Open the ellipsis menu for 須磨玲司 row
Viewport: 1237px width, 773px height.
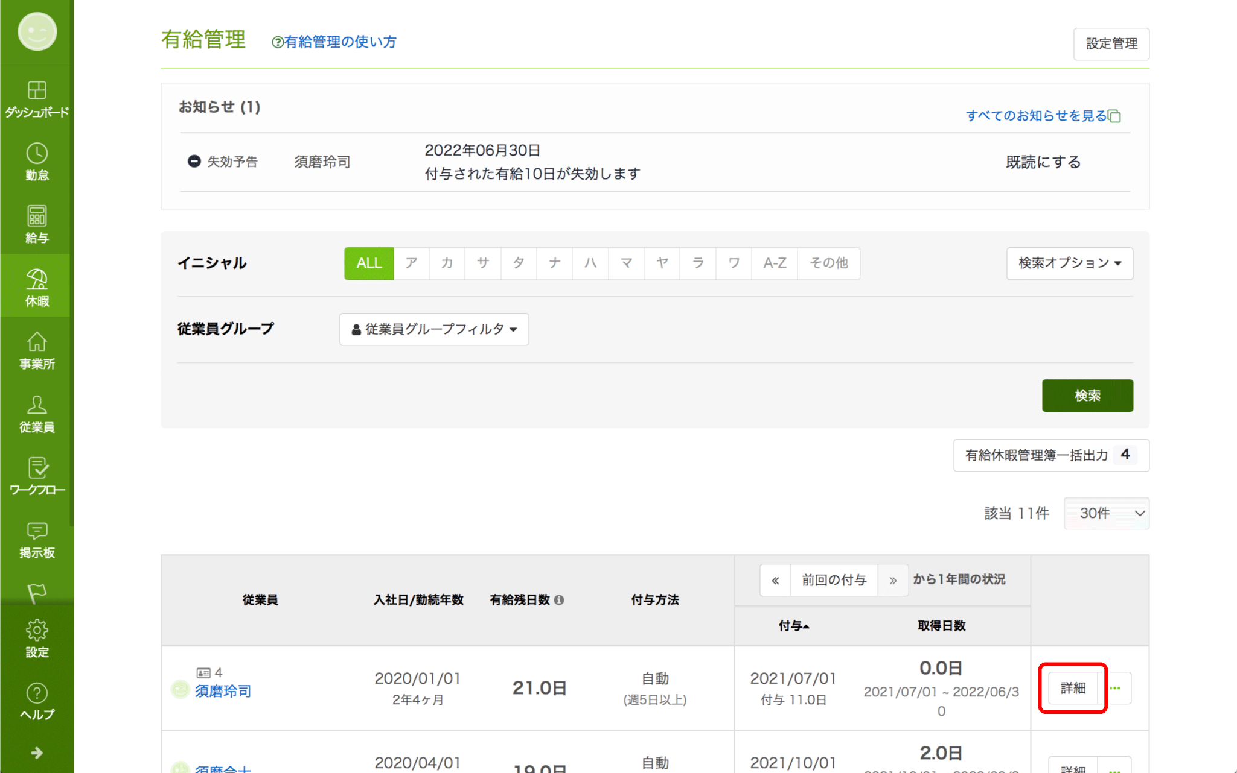[x=1115, y=688]
